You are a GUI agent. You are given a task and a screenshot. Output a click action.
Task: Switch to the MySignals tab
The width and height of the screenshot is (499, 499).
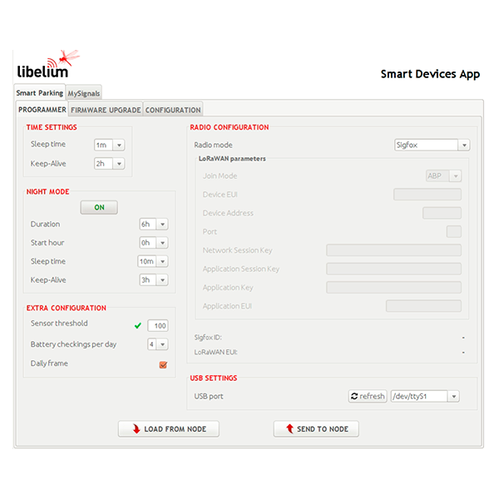coord(84,93)
